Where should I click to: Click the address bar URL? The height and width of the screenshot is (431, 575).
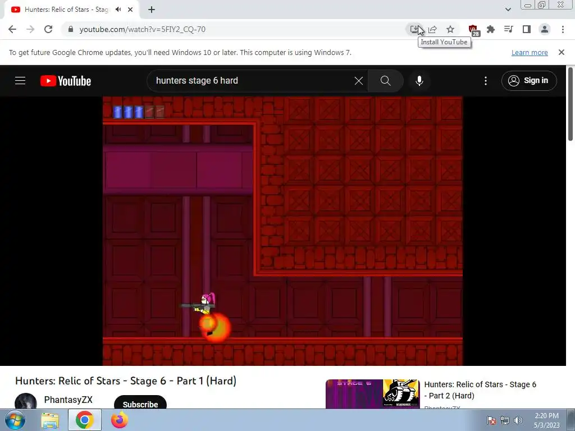(142, 29)
